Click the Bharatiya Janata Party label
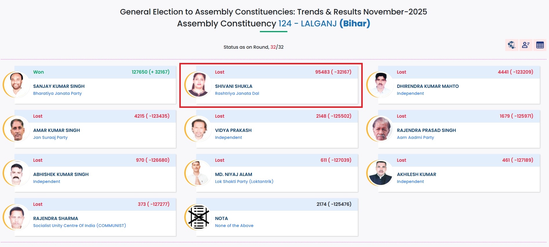 click(57, 93)
